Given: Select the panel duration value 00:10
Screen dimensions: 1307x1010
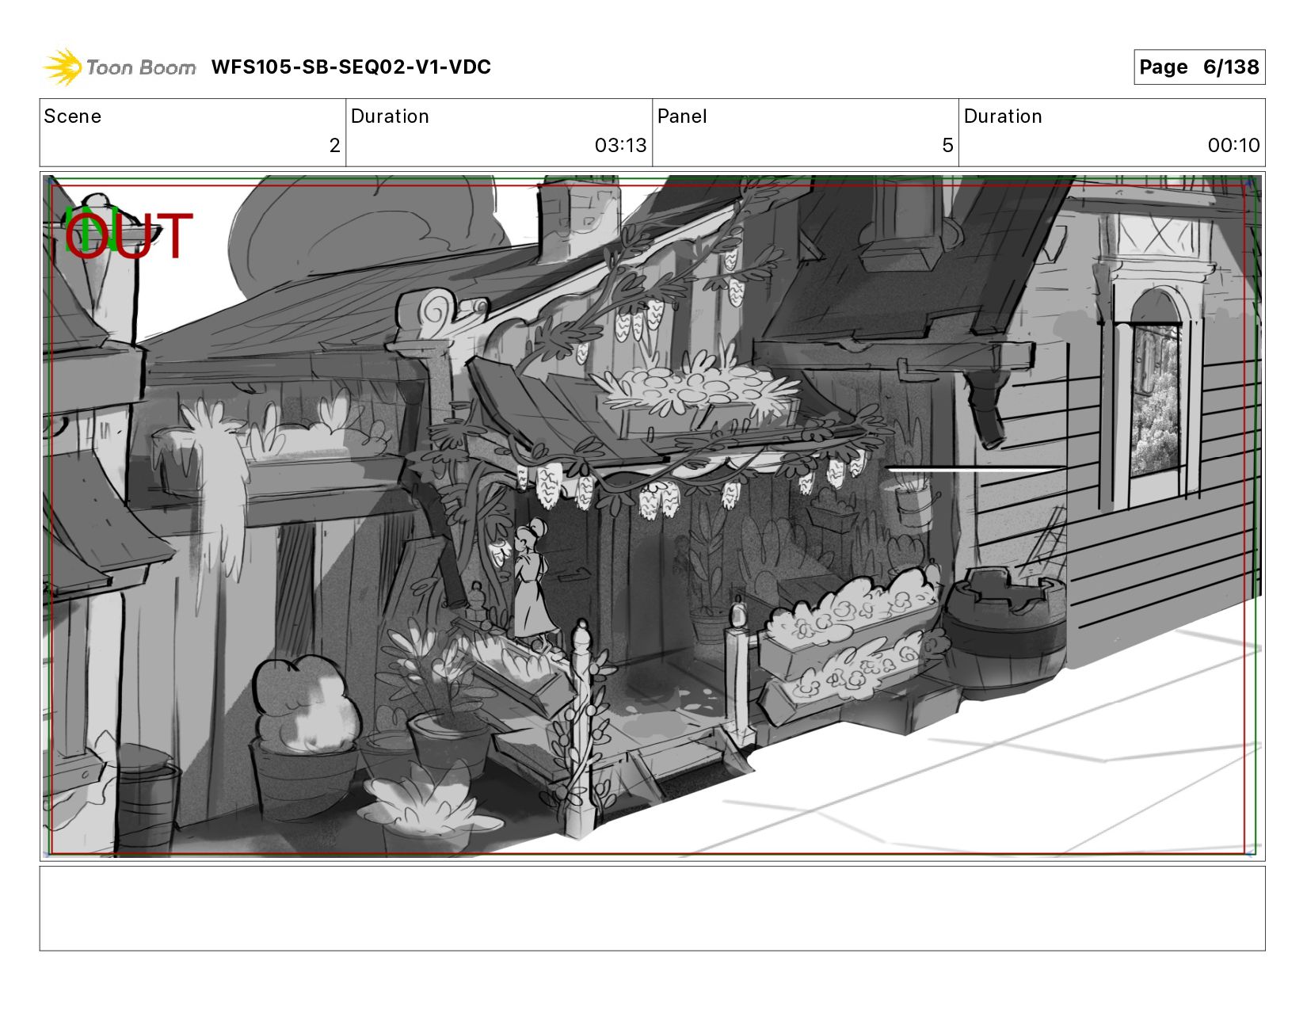Looking at the screenshot, I should tap(1233, 146).
